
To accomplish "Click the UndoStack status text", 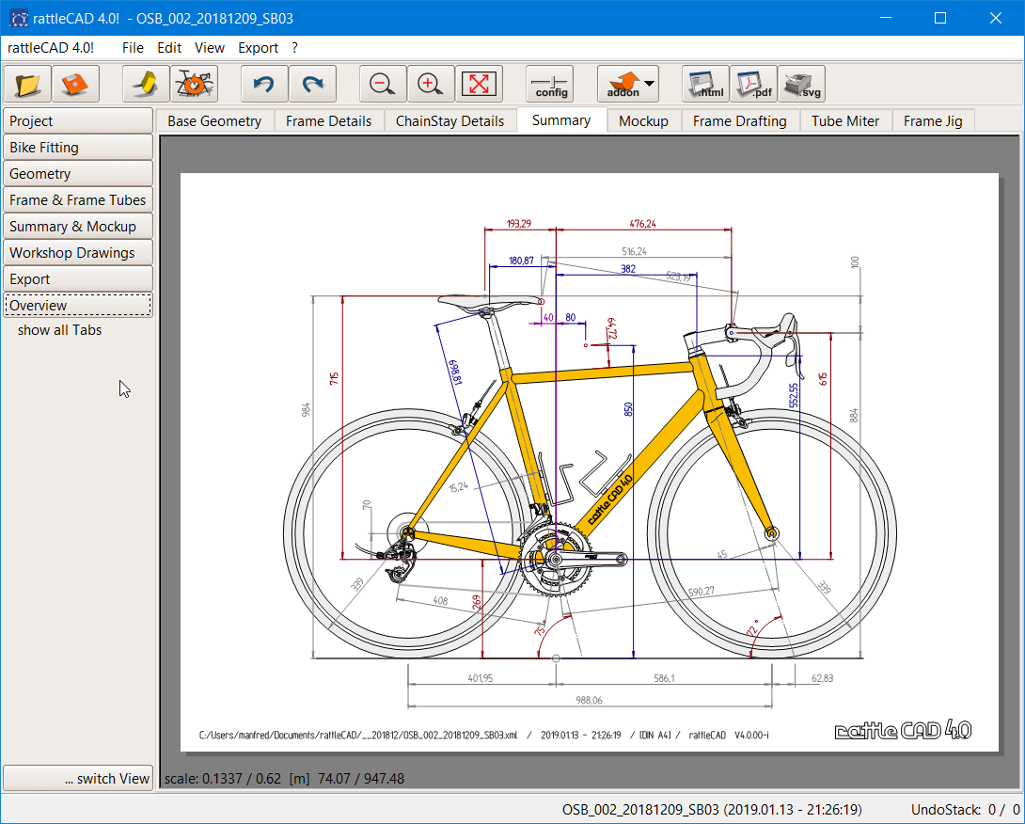I will click(x=966, y=810).
